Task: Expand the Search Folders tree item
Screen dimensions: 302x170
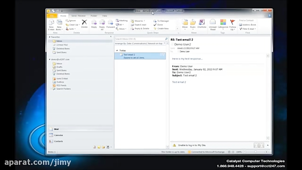Action: (51, 89)
